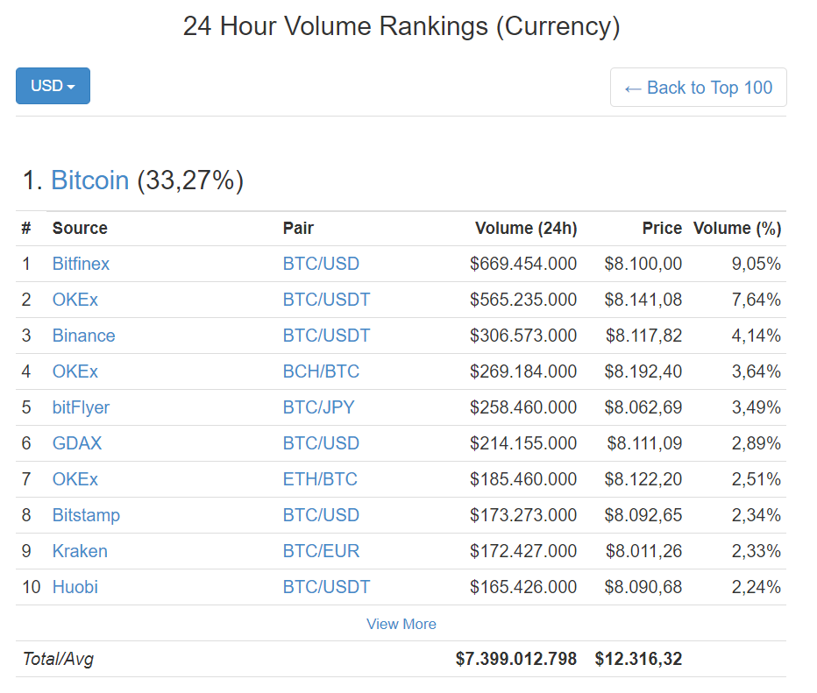817x693 pixels.
Task: Click the BTC/USD pair for Bitstamp
Action: [321, 515]
